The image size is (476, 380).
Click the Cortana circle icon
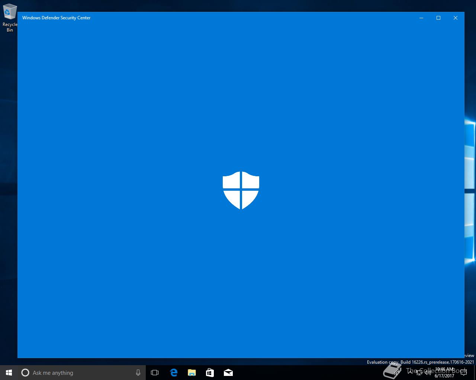point(25,373)
